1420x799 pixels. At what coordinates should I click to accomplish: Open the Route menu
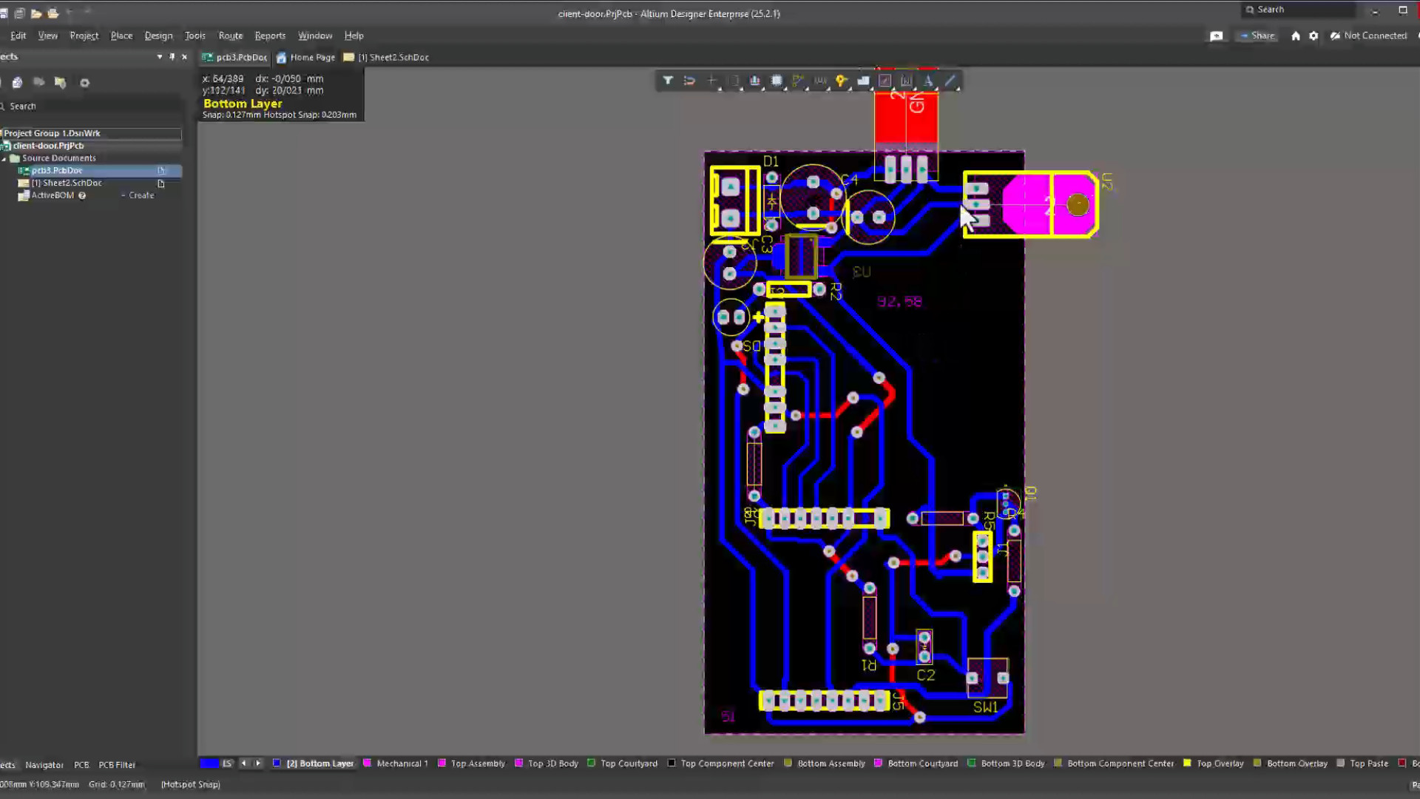point(230,36)
